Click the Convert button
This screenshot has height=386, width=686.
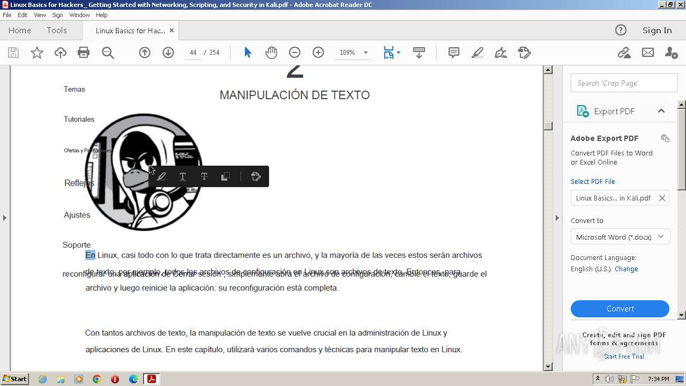click(x=620, y=309)
